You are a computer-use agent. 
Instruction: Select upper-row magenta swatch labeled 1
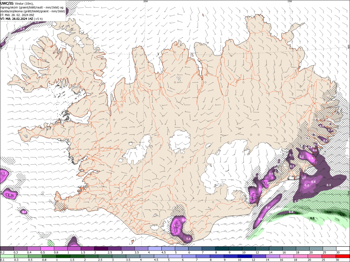pos(74,249)
